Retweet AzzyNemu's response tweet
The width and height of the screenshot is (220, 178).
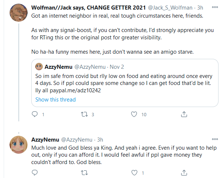point(84,173)
